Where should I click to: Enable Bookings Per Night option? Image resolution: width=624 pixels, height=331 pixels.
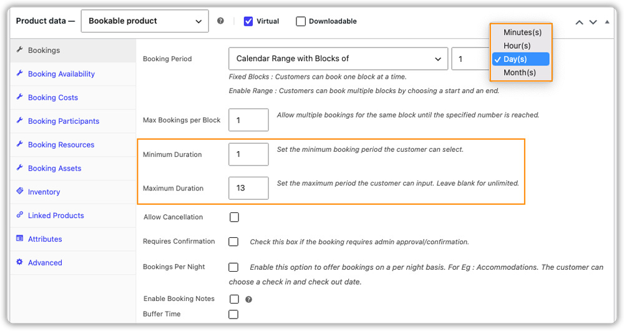pos(233,267)
